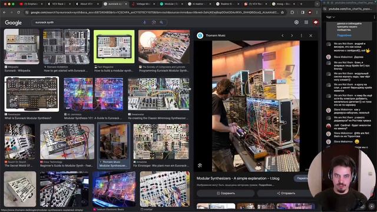Open the Google apps grid

click(306, 22)
